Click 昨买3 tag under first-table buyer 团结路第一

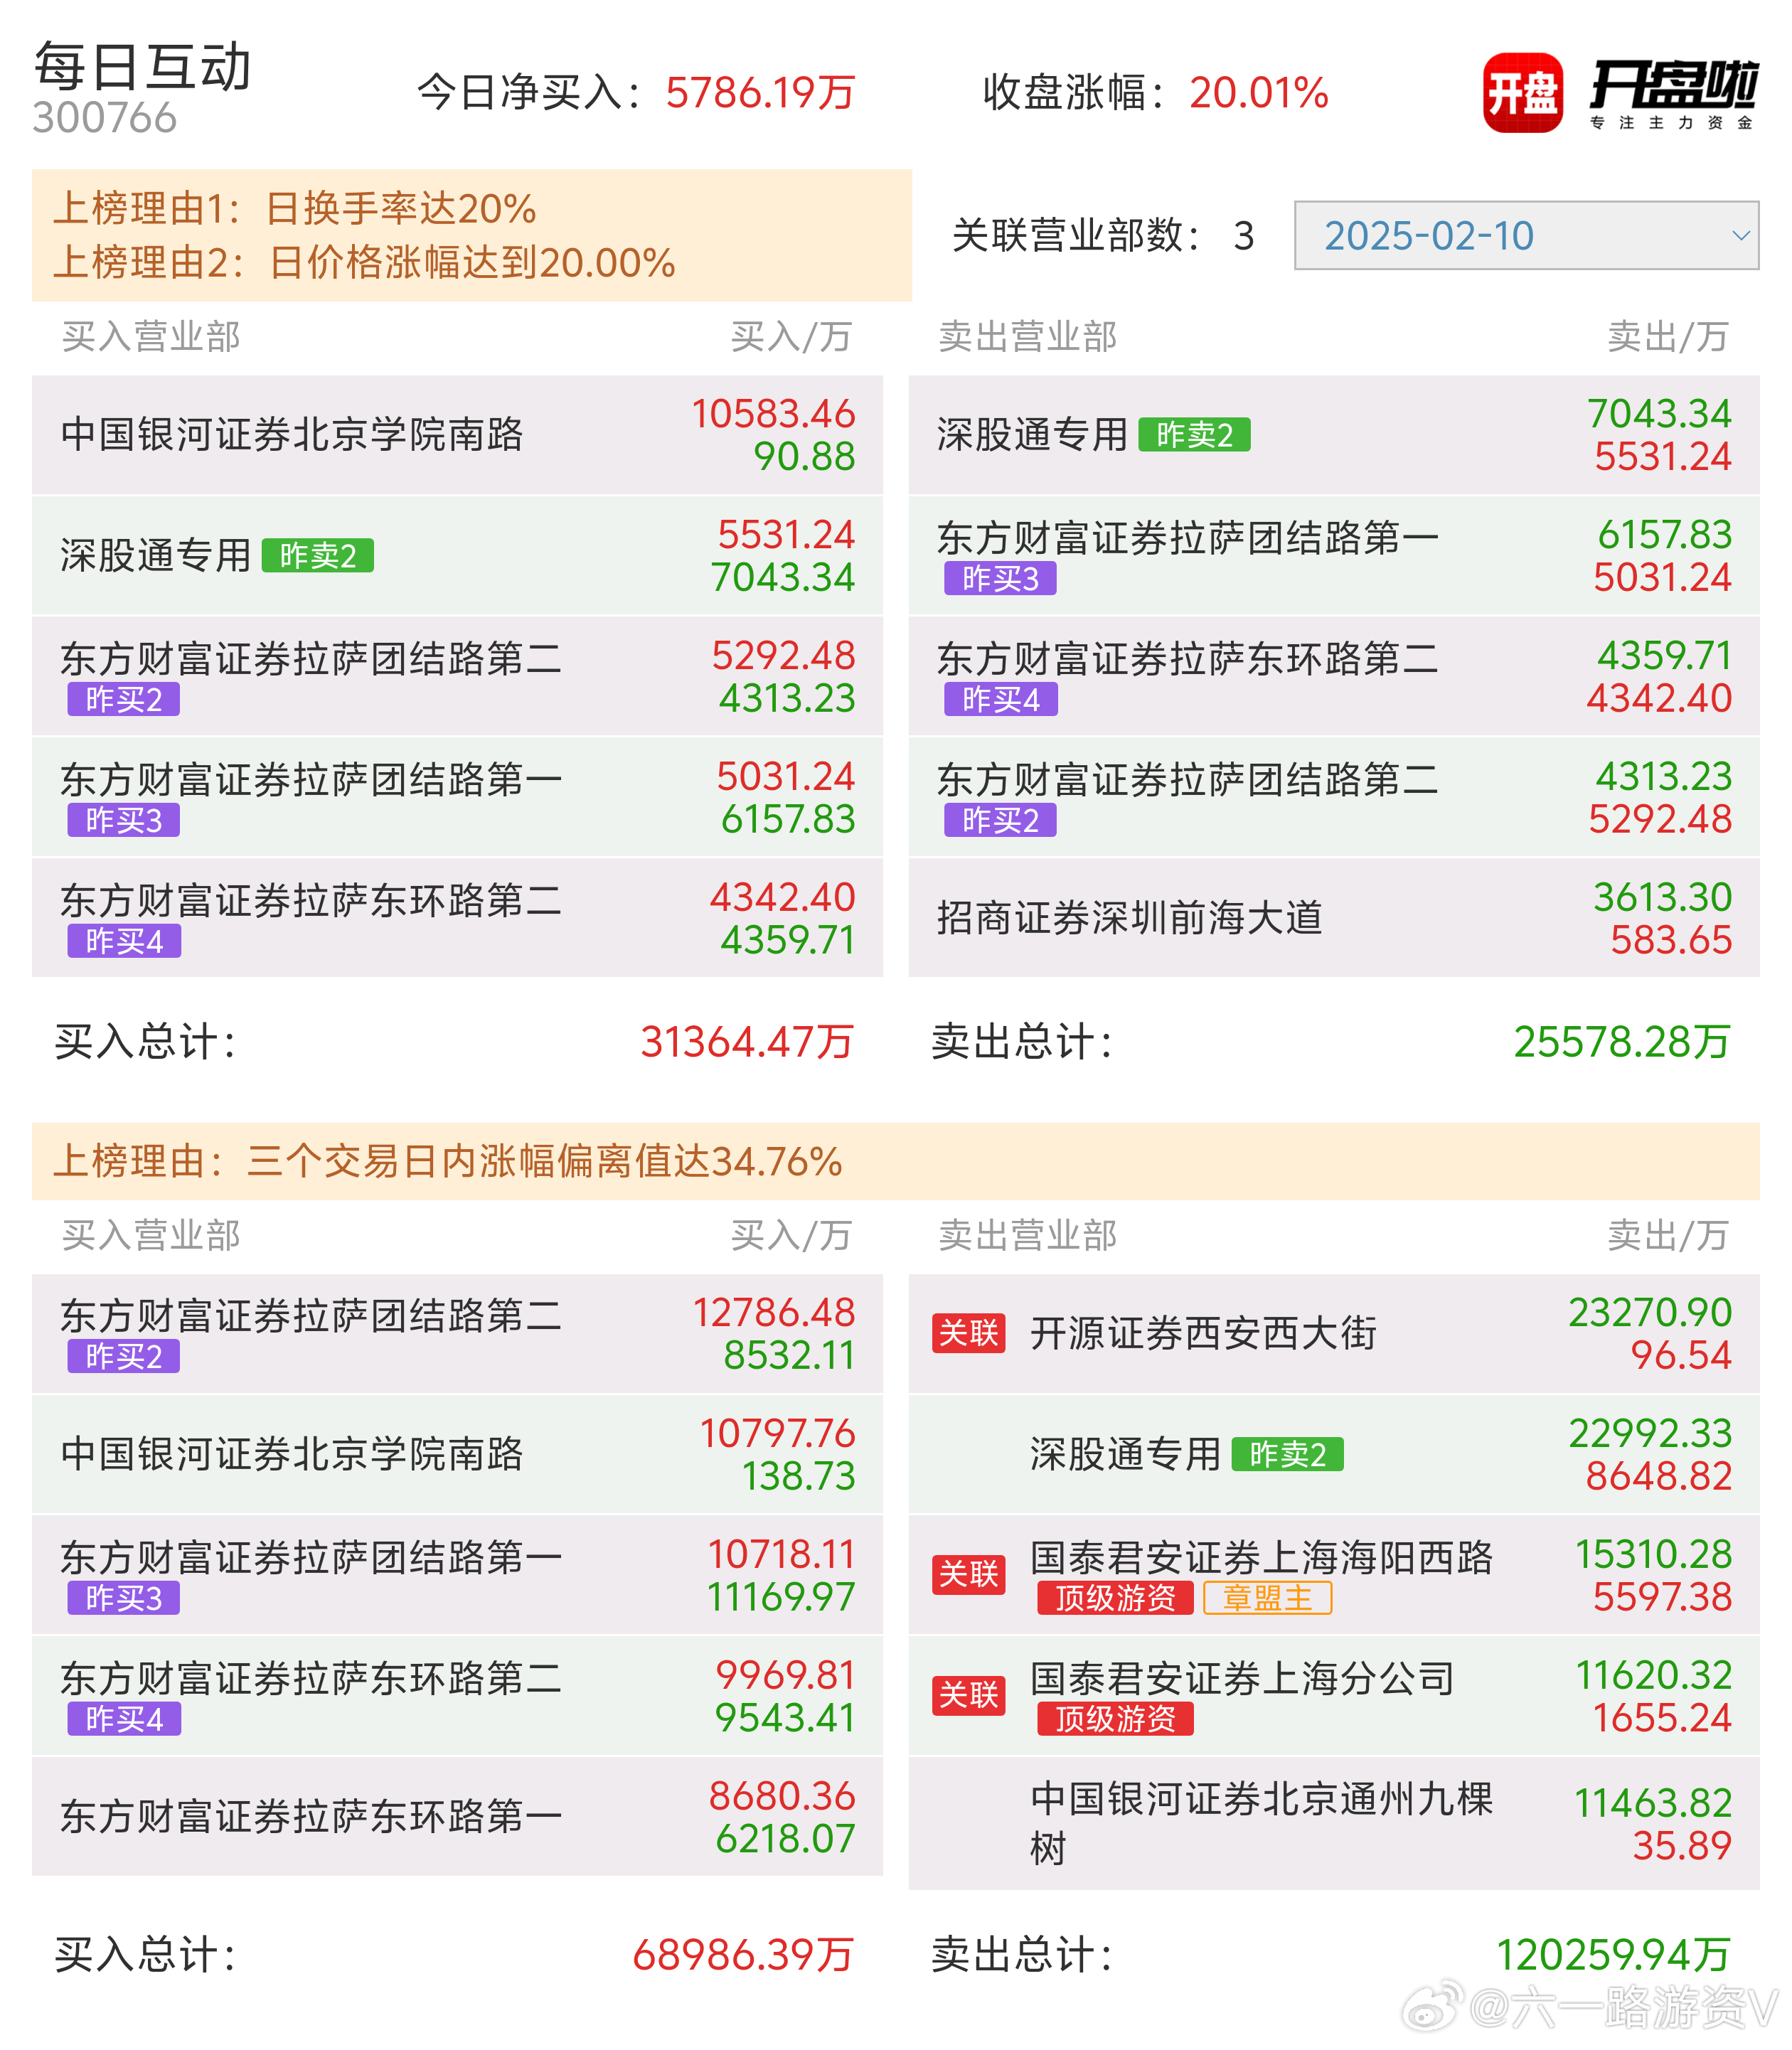click(124, 820)
